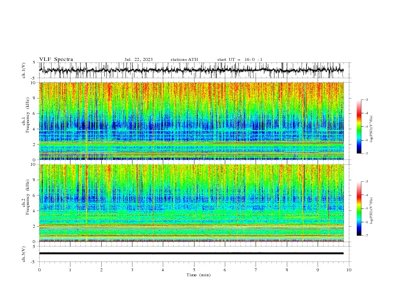The width and height of the screenshot is (393, 303).
Task: Click the '-3' tick on upper colorbar
Action: [x=366, y=100]
